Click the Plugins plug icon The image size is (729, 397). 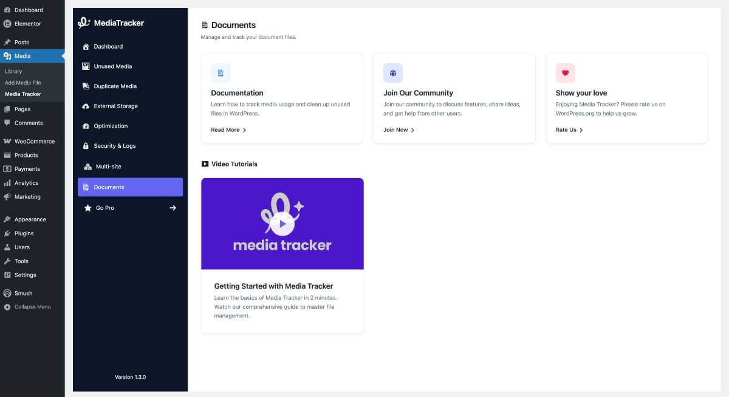click(7, 233)
